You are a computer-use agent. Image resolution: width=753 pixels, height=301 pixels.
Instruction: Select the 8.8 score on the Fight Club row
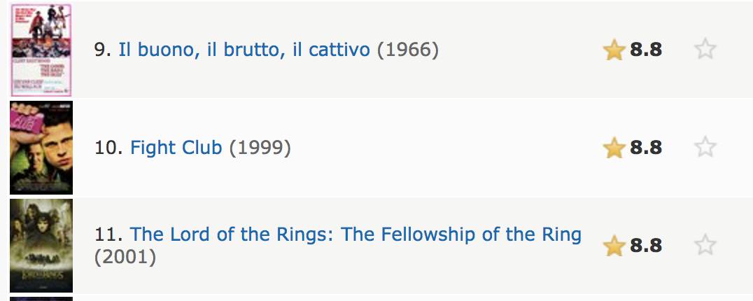pyautogui.click(x=646, y=148)
